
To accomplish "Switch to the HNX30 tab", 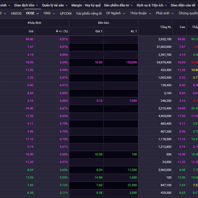I will pos(16,14).
